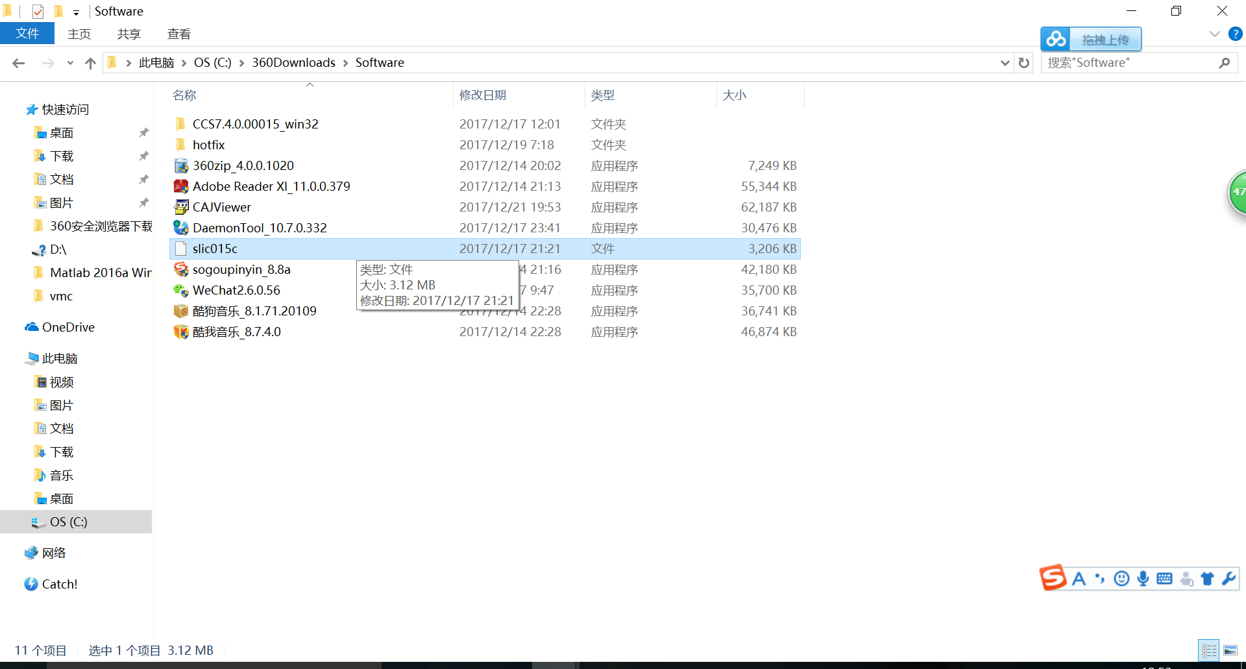
Task: Expand the ribbon with chevron
Action: pos(1215,34)
